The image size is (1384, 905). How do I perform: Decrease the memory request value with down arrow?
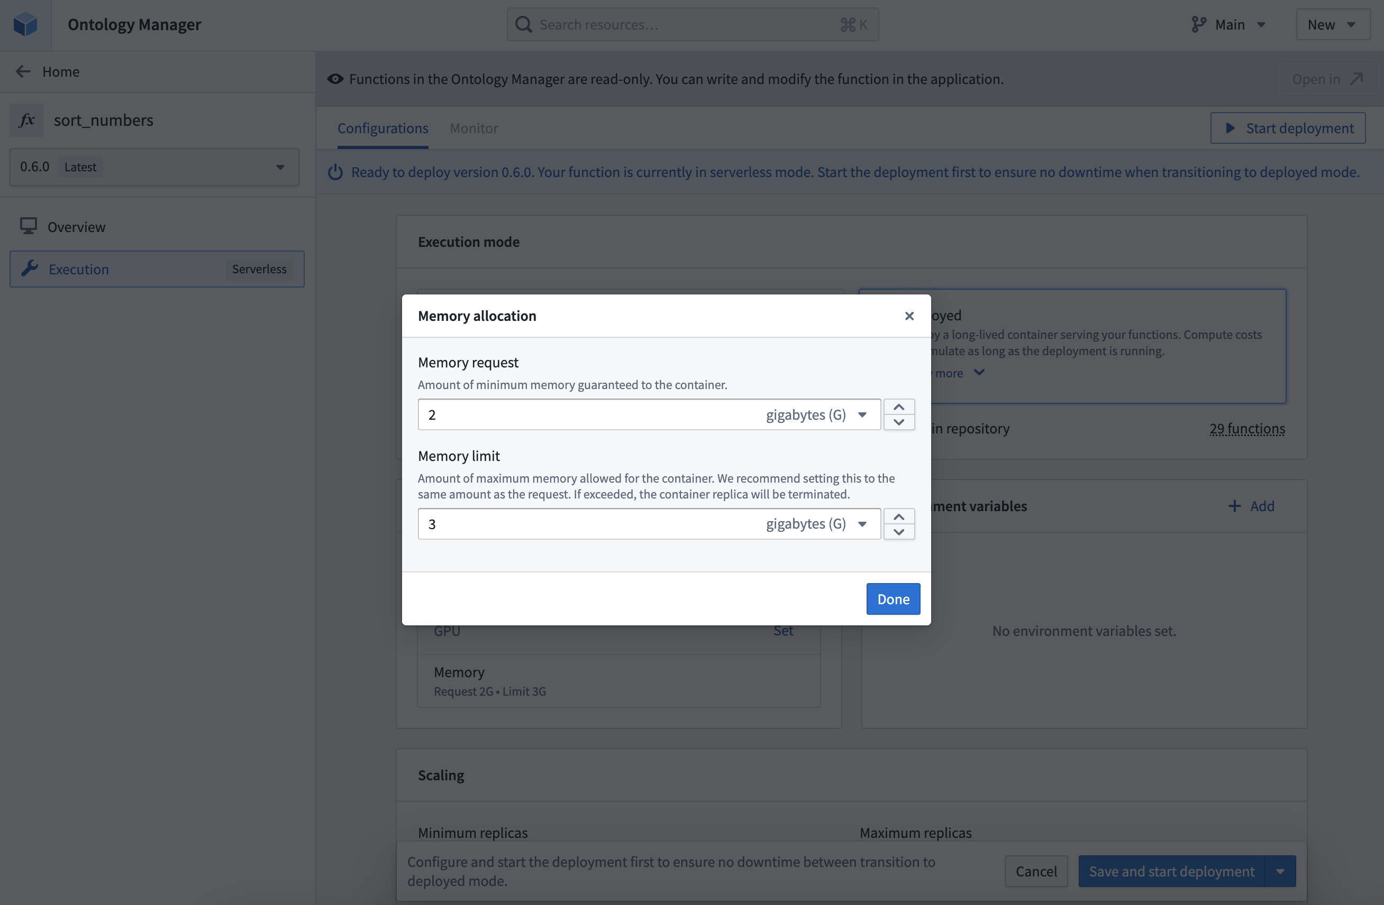click(898, 422)
